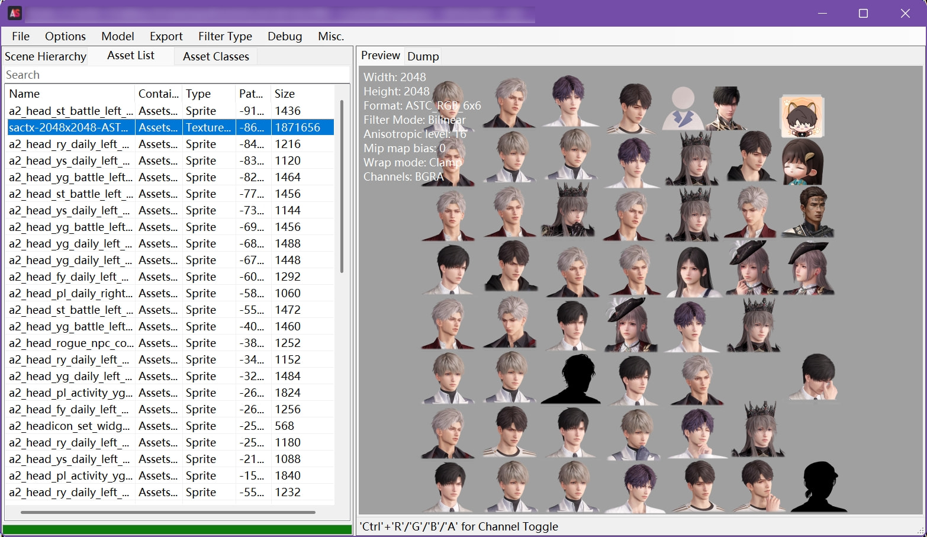The image size is (927, 537).
Task: Sort the list by the Name column header
Action: (70, 94)
